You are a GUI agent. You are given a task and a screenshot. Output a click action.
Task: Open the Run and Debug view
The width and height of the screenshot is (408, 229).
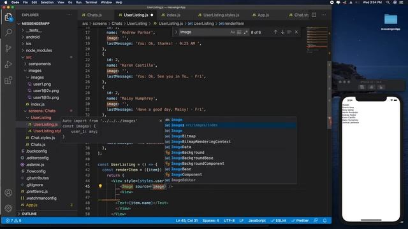pos(8,64)
